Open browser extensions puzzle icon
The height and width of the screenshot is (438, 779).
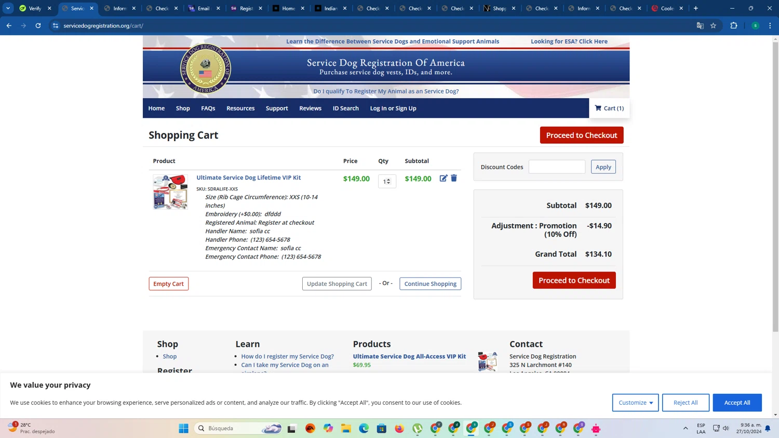734,25
